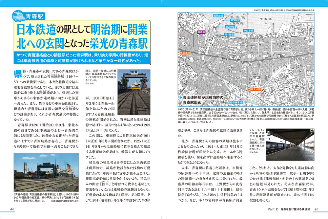The width and height of the screenshot is (328, 219).
Task: Click the platform number 3 sign in photo
Action: click(x=268, y=133)
